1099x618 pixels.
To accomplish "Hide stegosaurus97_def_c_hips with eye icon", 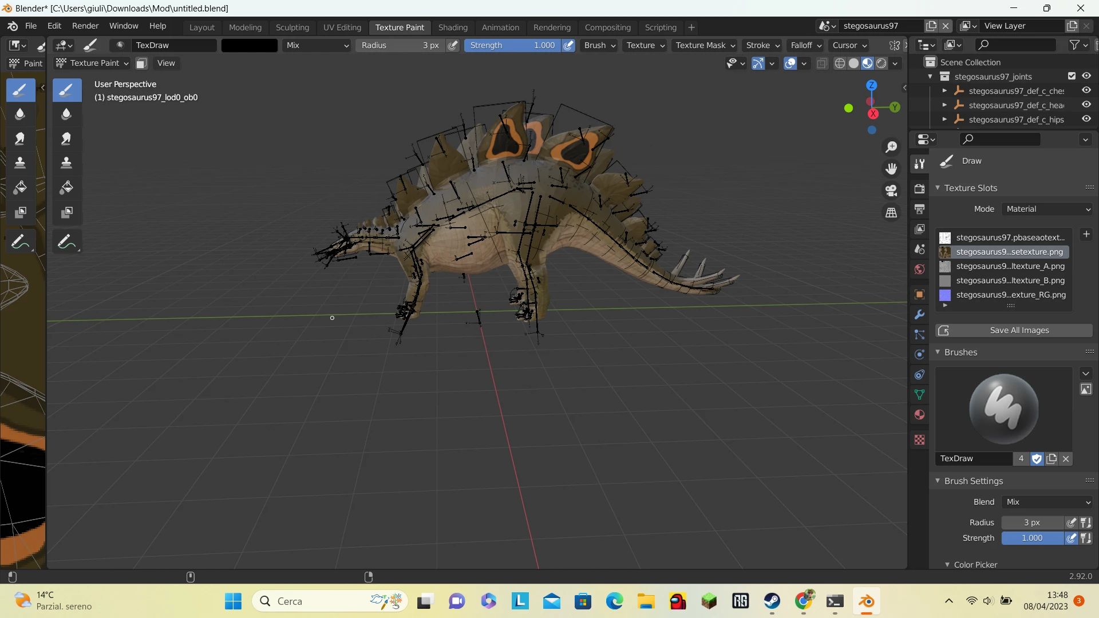I will tap(1086, 119).
